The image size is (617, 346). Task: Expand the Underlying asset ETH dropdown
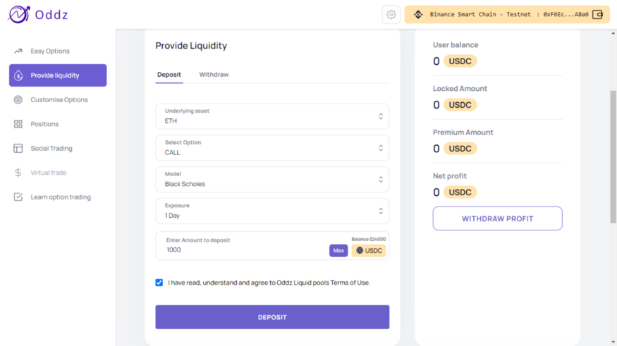pyautogui.click(x=272, y=116)
